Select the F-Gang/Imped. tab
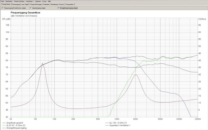Image resolution: width=208 pixels, height=130 pixels. click(5, 4)
